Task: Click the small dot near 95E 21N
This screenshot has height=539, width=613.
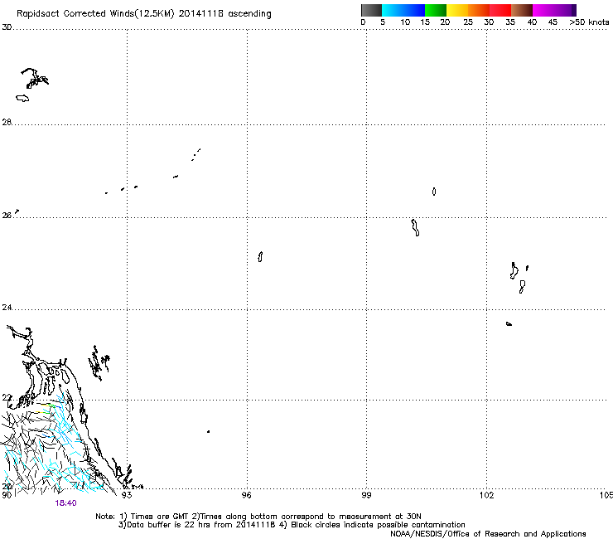Action: tap(209, 432)
